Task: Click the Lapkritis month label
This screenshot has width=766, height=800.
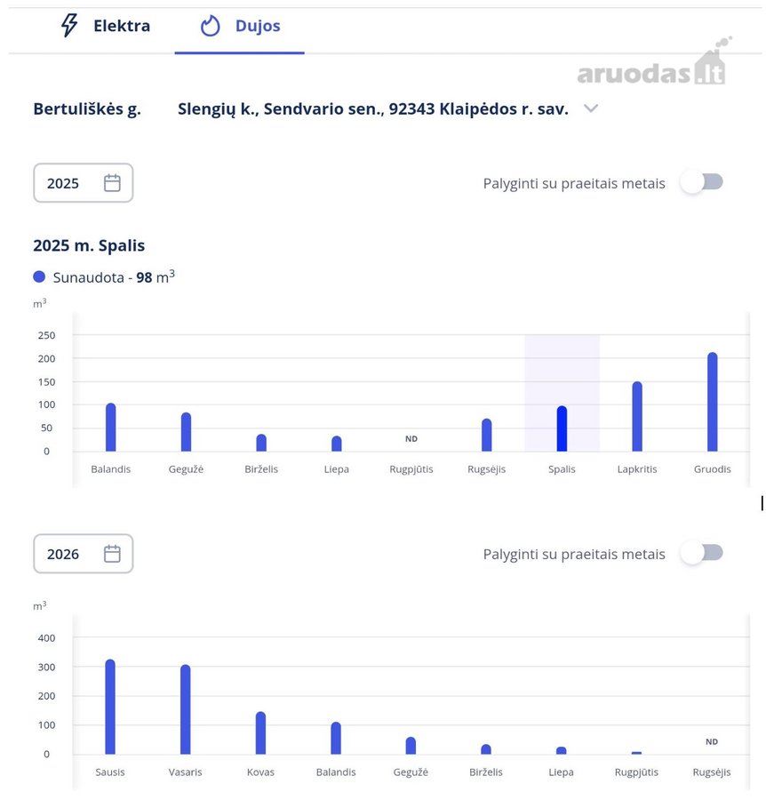Action: 637,468
